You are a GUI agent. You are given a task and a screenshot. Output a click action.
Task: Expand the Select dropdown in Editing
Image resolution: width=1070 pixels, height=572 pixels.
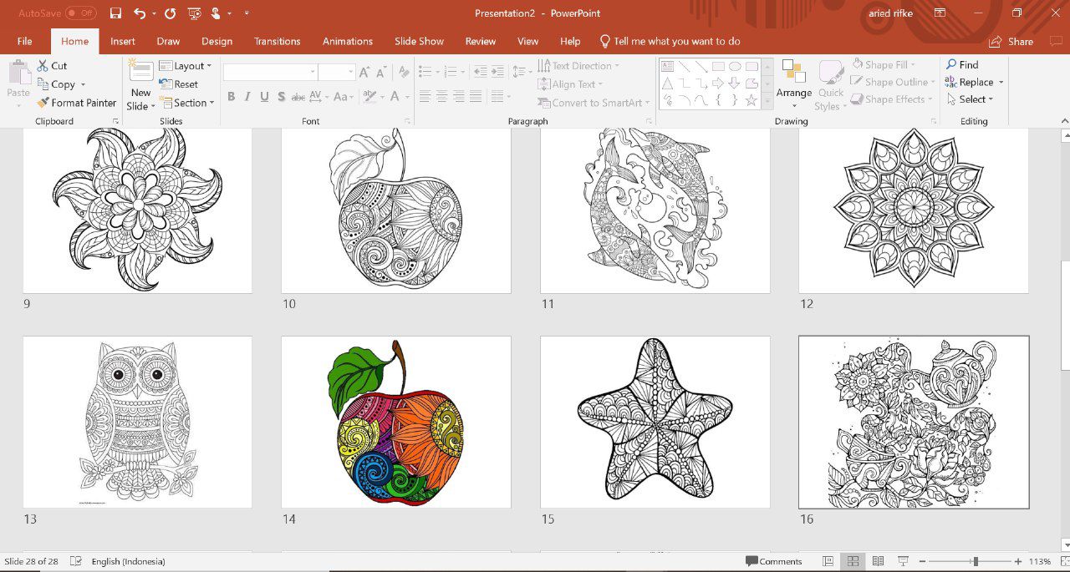(971, 99)
